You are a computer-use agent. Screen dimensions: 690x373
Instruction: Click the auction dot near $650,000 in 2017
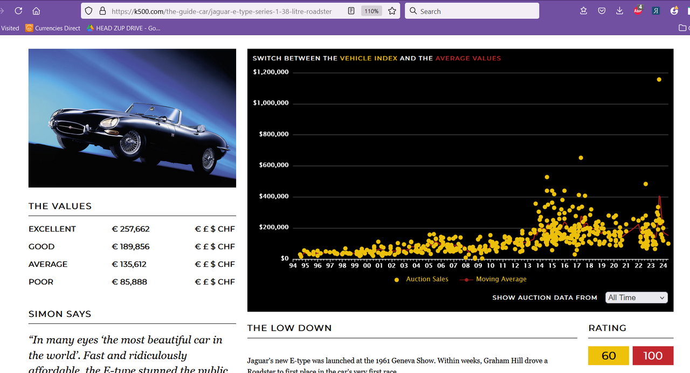(581, 158)
